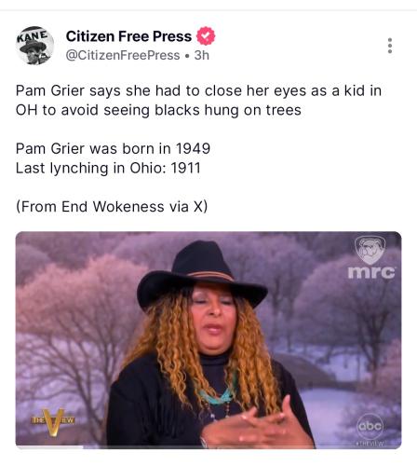417x466 pixels.
Task: Click the turquoise necklace in the video
Action: point(217,394)
